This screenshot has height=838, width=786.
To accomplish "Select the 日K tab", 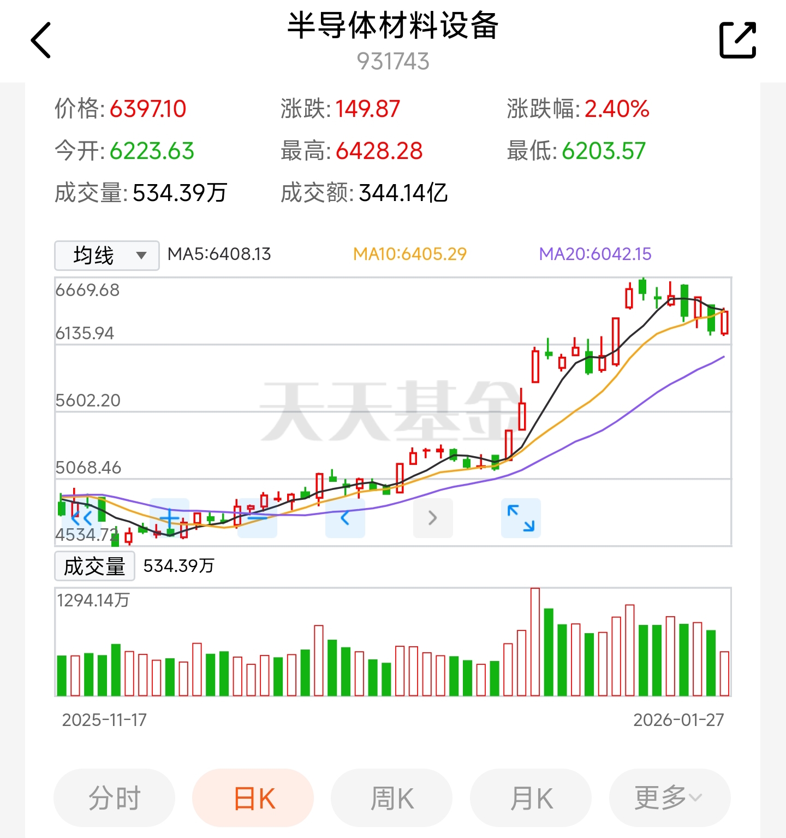I will (x=253, y=798).
